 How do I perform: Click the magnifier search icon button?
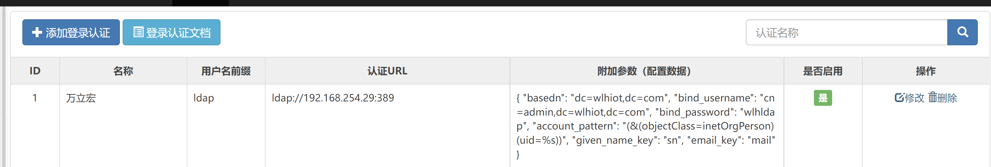962,32
